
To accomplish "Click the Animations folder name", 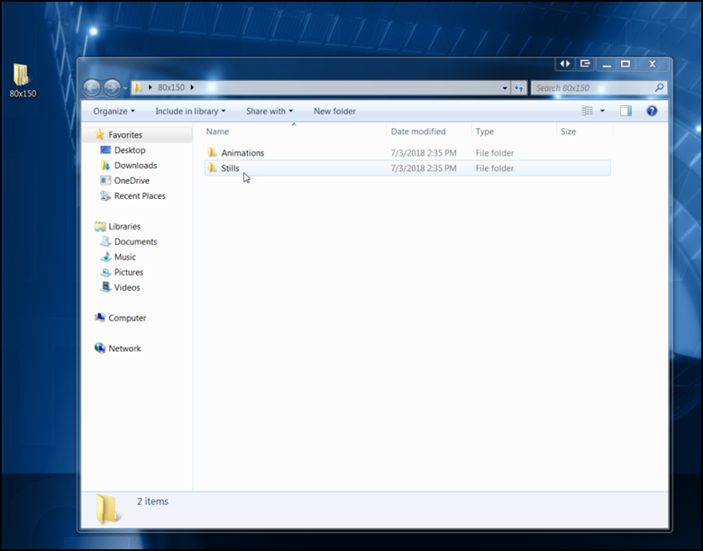I will pos(242,153).
